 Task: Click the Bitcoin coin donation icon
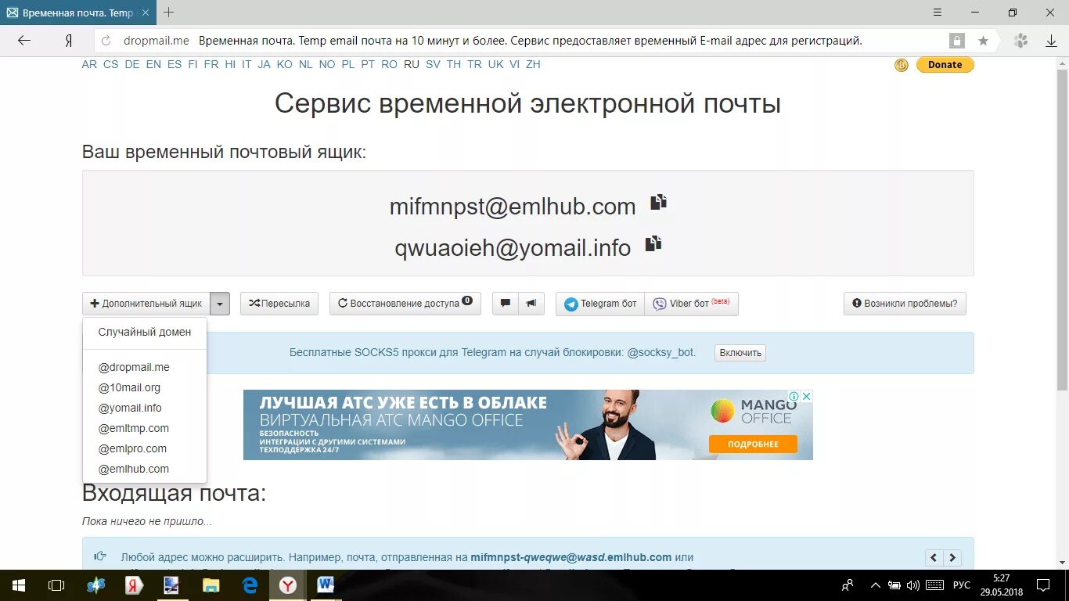[x=902, y=65]
